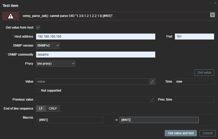The width and height of the screenshot is (218, 139).
Task: Click the Host address field
Action: coord(96,37)
